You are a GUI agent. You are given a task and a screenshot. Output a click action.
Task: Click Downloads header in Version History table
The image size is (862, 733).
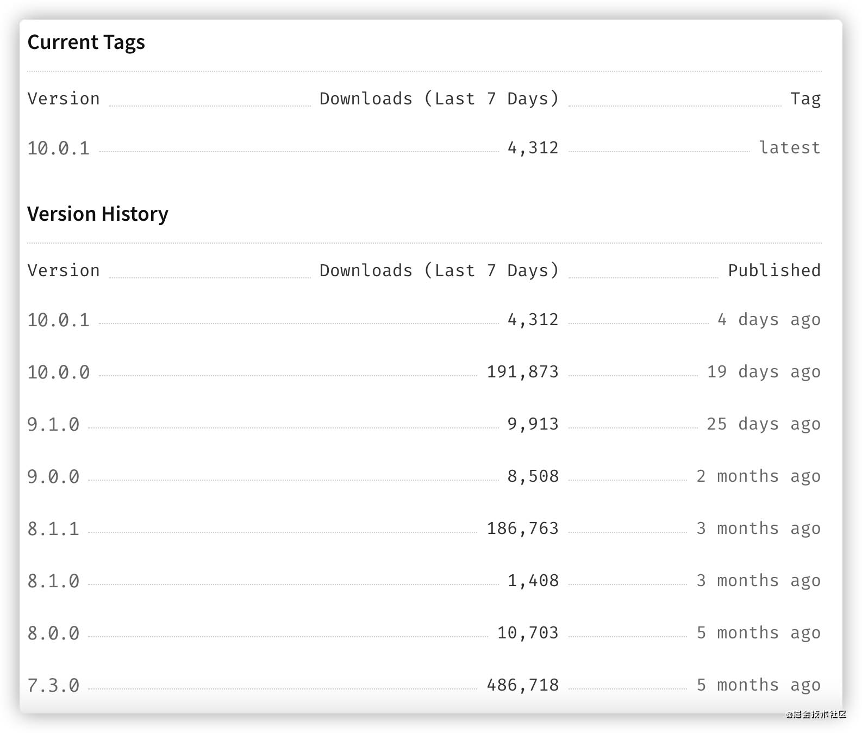click(x=439, y=270)
